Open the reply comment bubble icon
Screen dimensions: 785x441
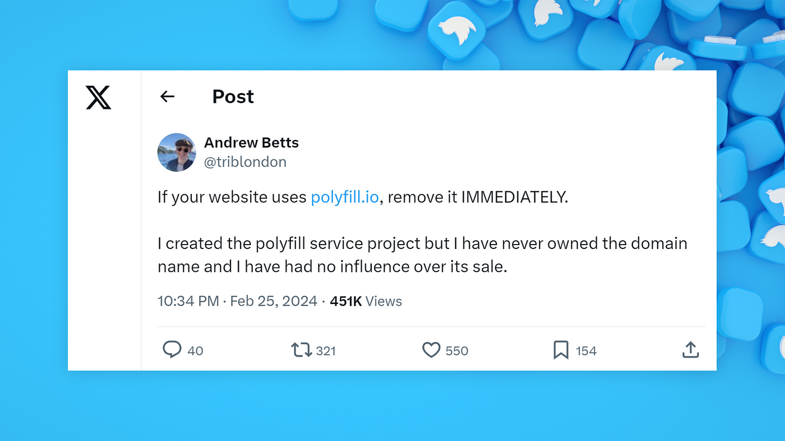[x=172, y=350]
